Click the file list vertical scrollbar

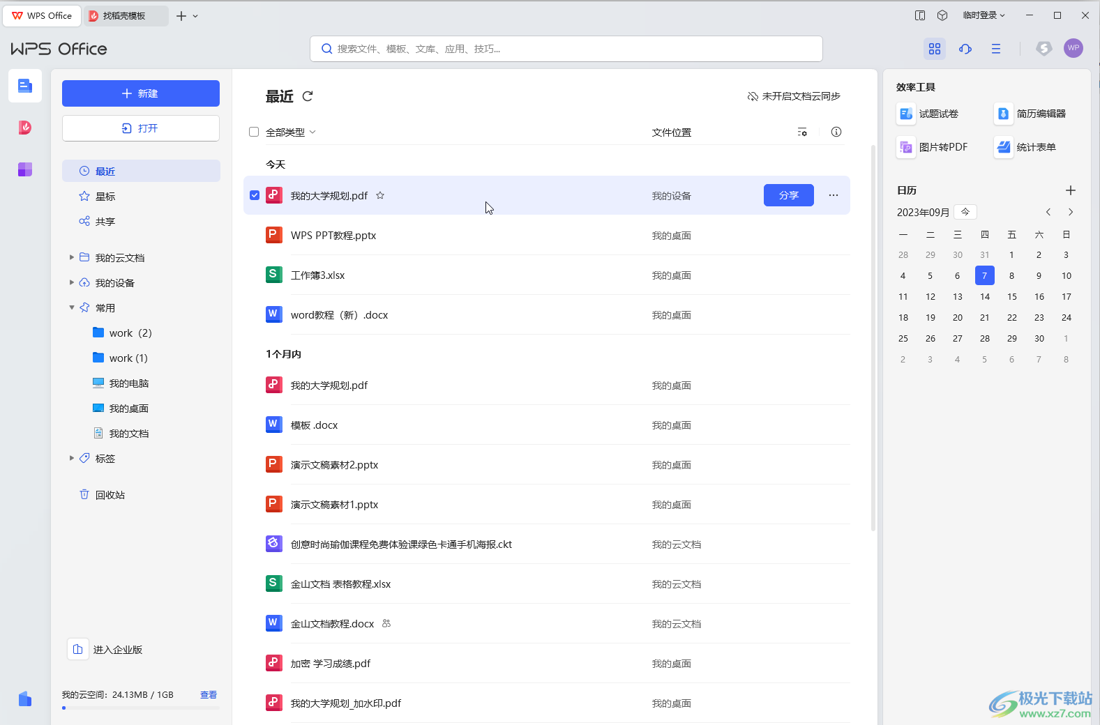[x=873, y=338]
